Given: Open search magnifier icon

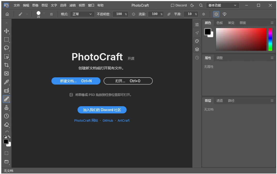Looking at the screenshot, I should tap(201, 5).
